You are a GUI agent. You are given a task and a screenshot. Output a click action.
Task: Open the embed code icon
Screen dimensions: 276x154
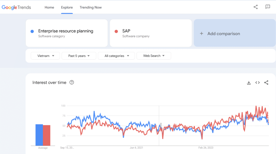coord(257,83)
